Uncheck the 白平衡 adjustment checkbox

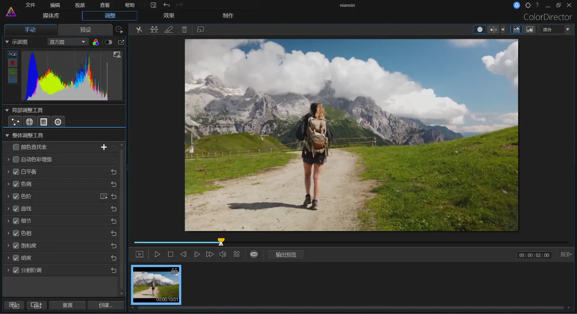[16, 171]
